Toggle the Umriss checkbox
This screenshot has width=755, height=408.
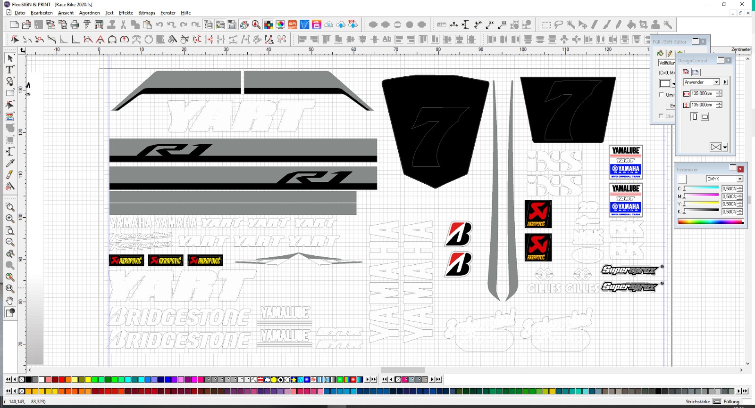coord(662,95)
